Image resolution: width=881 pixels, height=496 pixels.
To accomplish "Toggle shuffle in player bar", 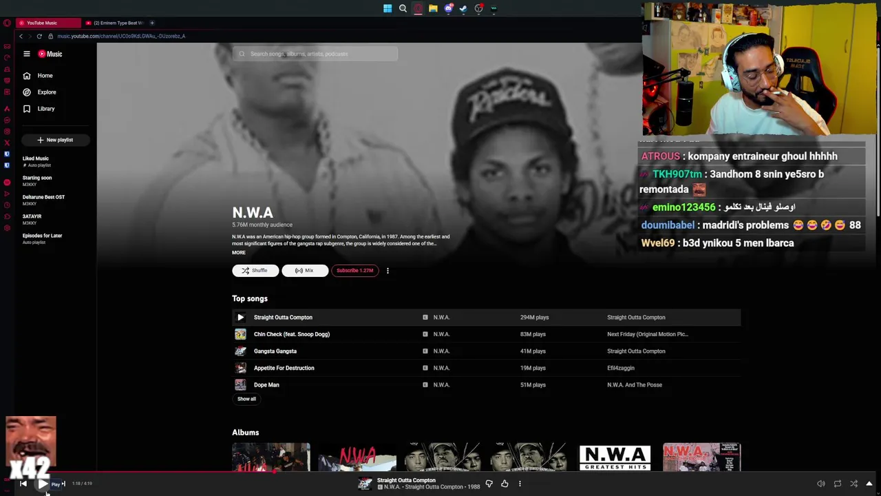I will coord(853,484).
